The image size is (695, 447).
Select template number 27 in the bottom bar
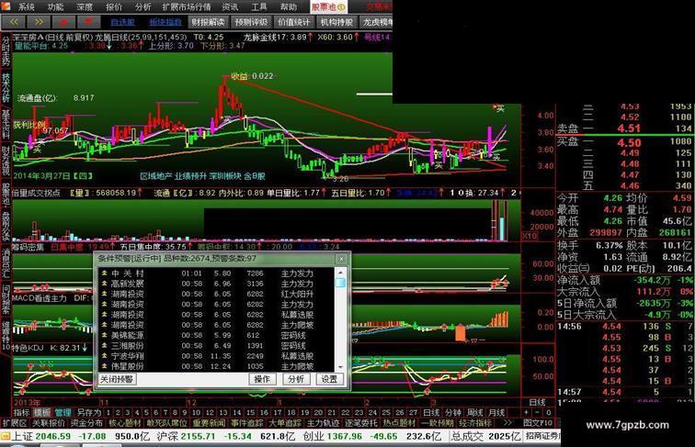(413, 412)
